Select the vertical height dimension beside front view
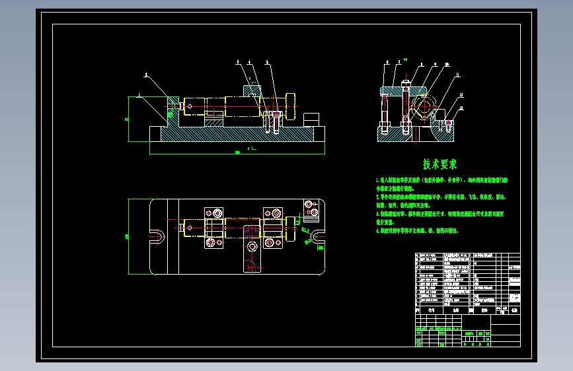 tap(128, 119)
